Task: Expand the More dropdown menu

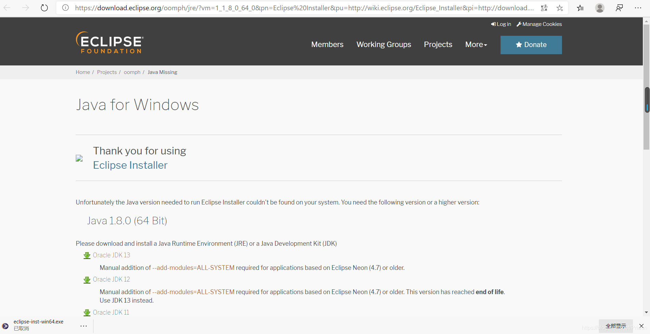Action: coord(476,45)
